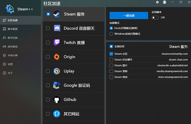Click the Steam logo icon in service list
Image resolution: width=191 pixels, height=124 pixels.
(57, 14)
